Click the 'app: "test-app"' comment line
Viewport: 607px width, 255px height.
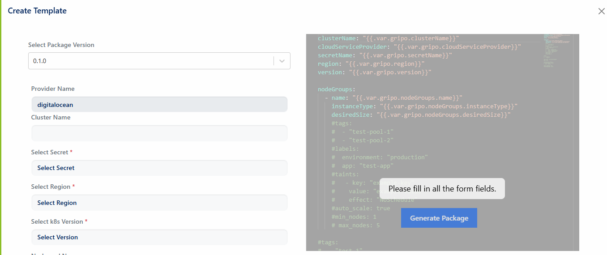[x=363, y=166]
